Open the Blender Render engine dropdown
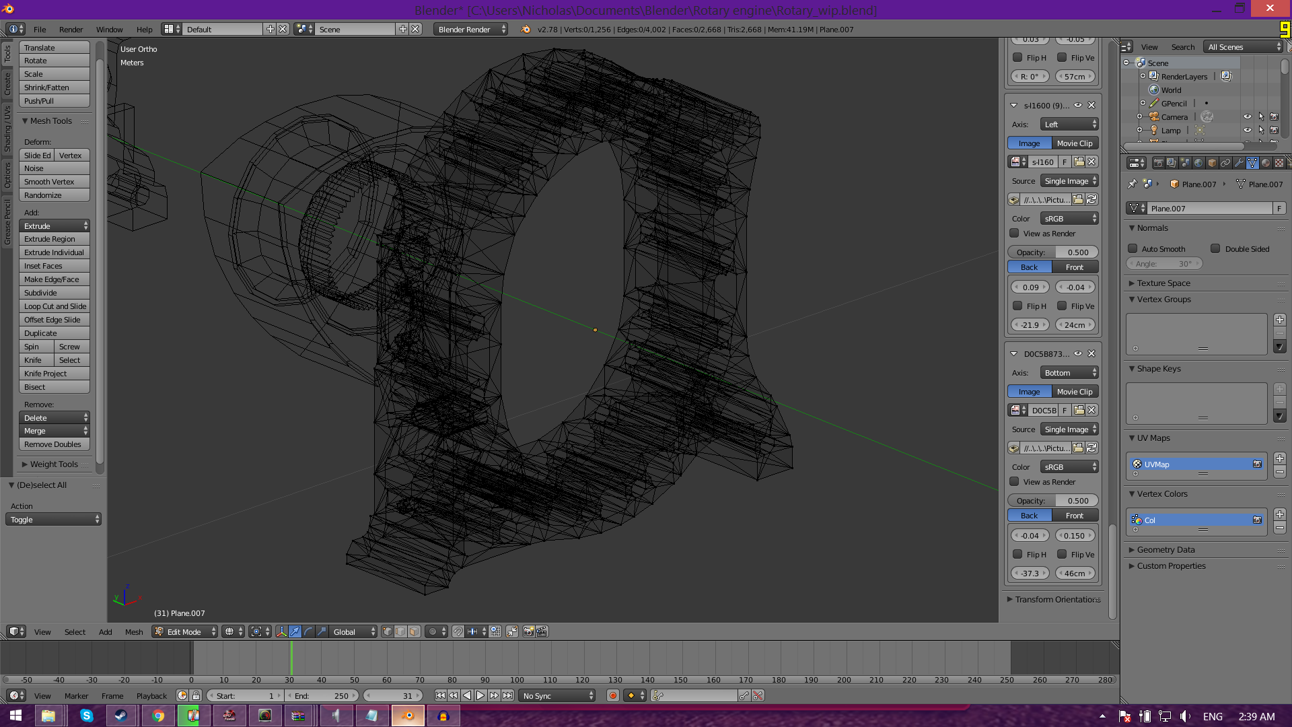Viewport: 1292px width, 727px height. [470, 30]
